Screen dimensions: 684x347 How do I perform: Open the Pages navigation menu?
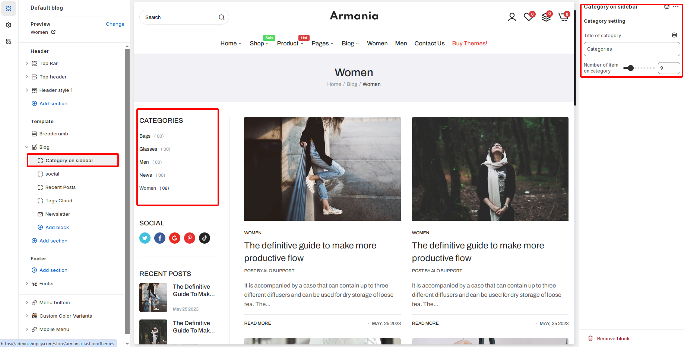click(x=323, y=44)
